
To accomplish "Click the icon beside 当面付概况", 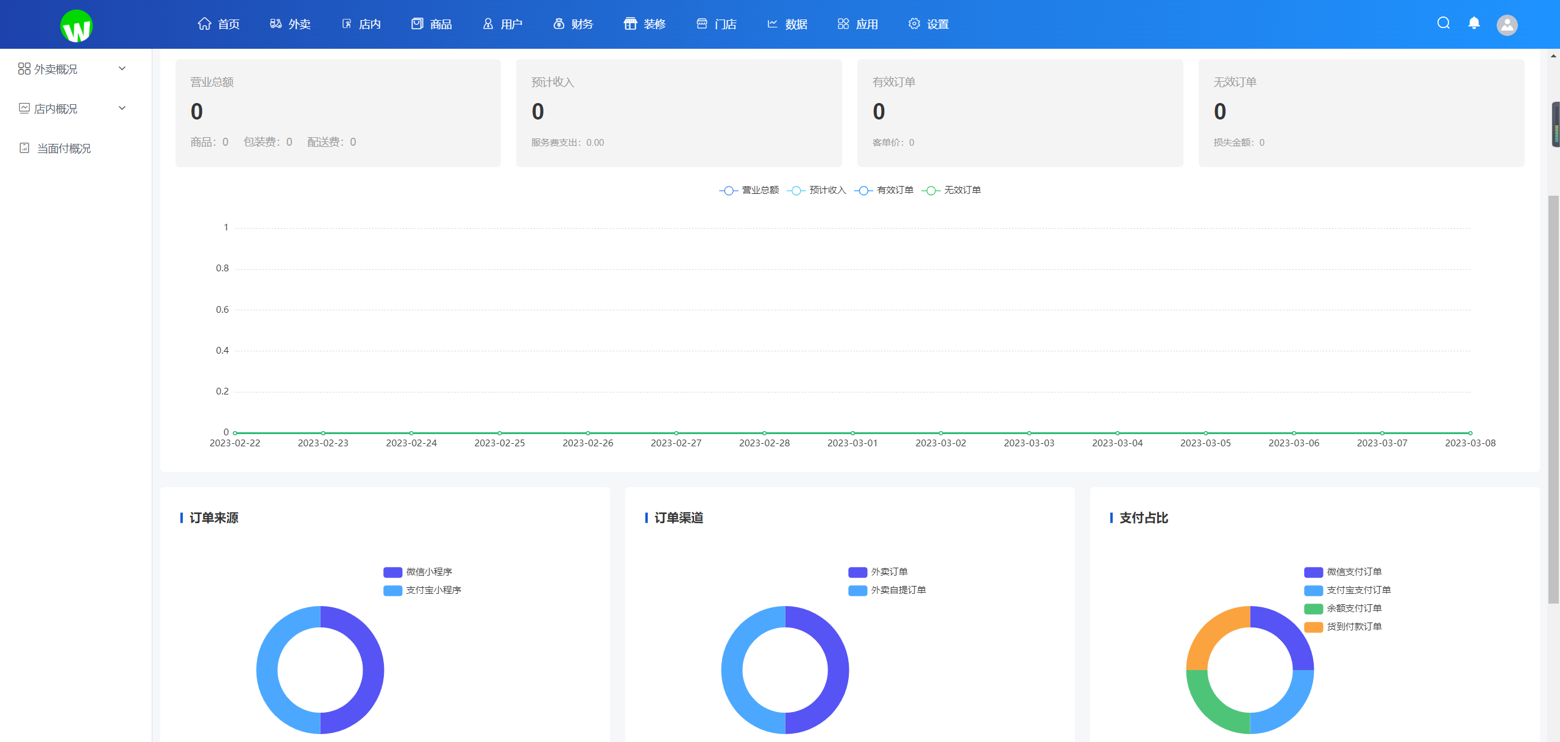I will 24,148.
